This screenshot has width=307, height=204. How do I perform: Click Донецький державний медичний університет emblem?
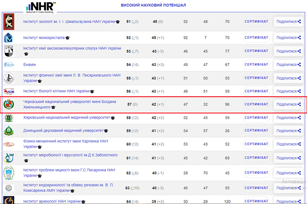coord(9,131)
